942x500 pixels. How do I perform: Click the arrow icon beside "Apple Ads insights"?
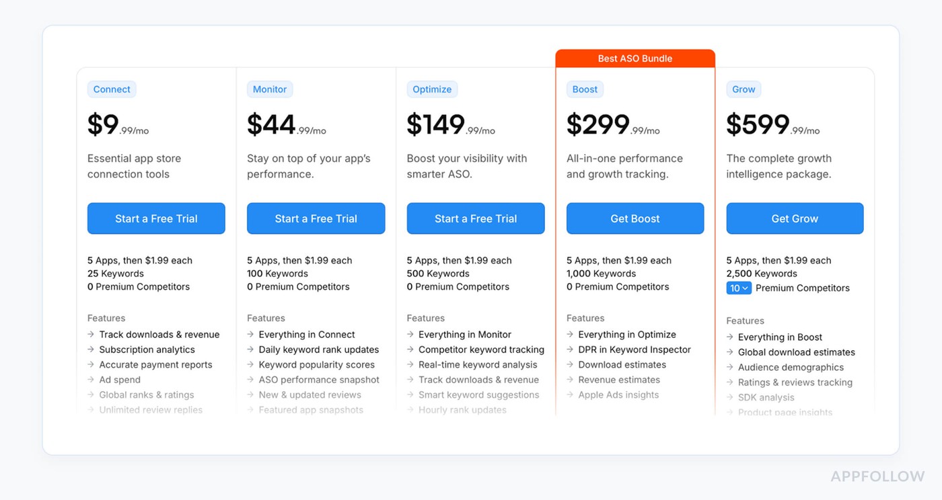(x=569, y=394)
